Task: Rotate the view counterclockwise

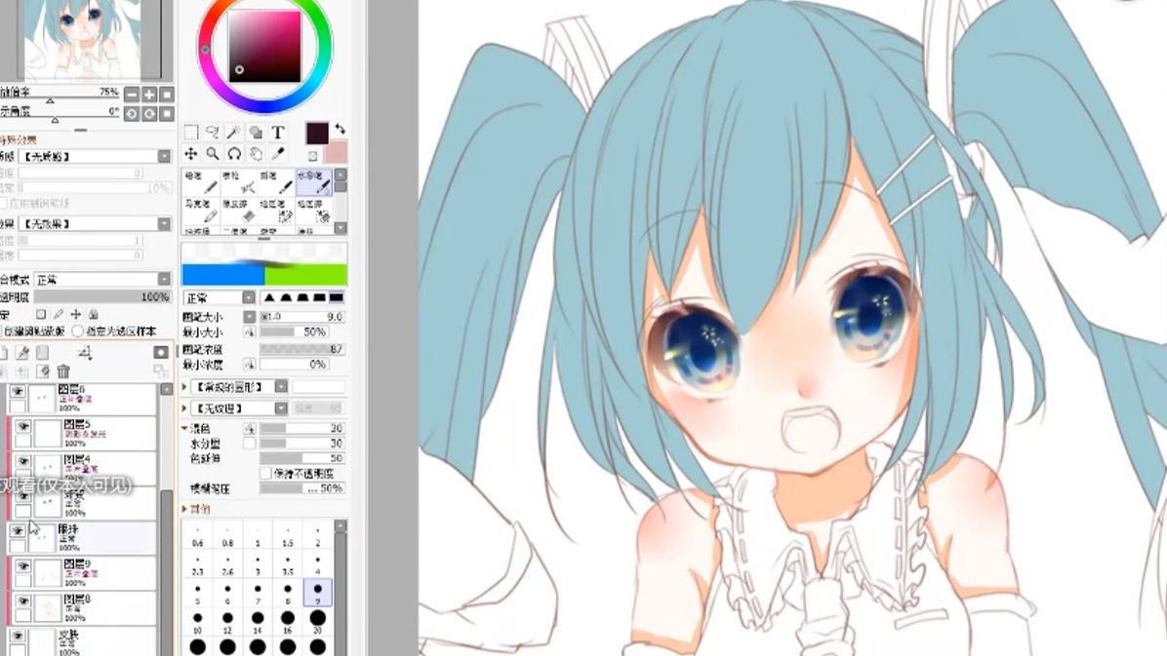Action: tap(132, 113)
